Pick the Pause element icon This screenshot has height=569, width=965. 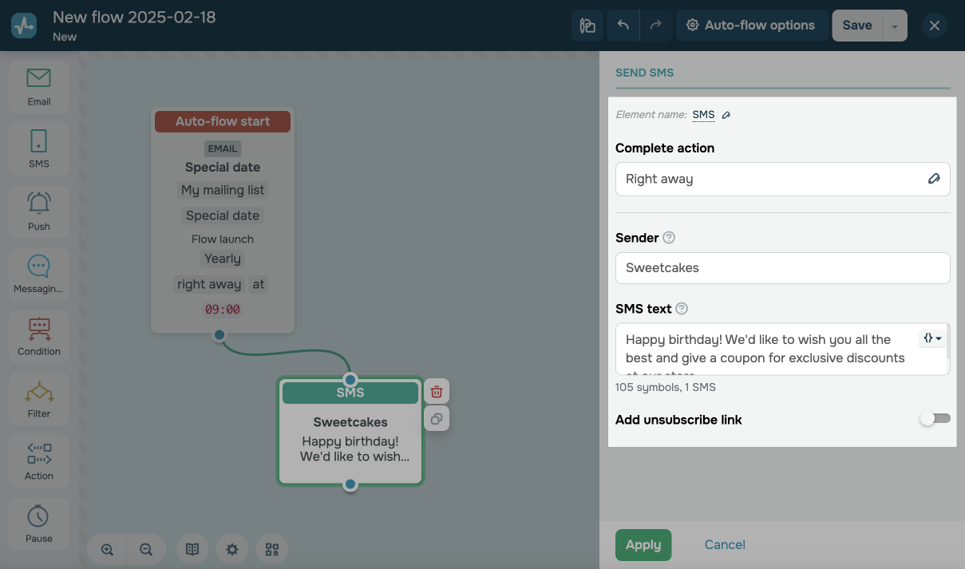tap(38, 524)
